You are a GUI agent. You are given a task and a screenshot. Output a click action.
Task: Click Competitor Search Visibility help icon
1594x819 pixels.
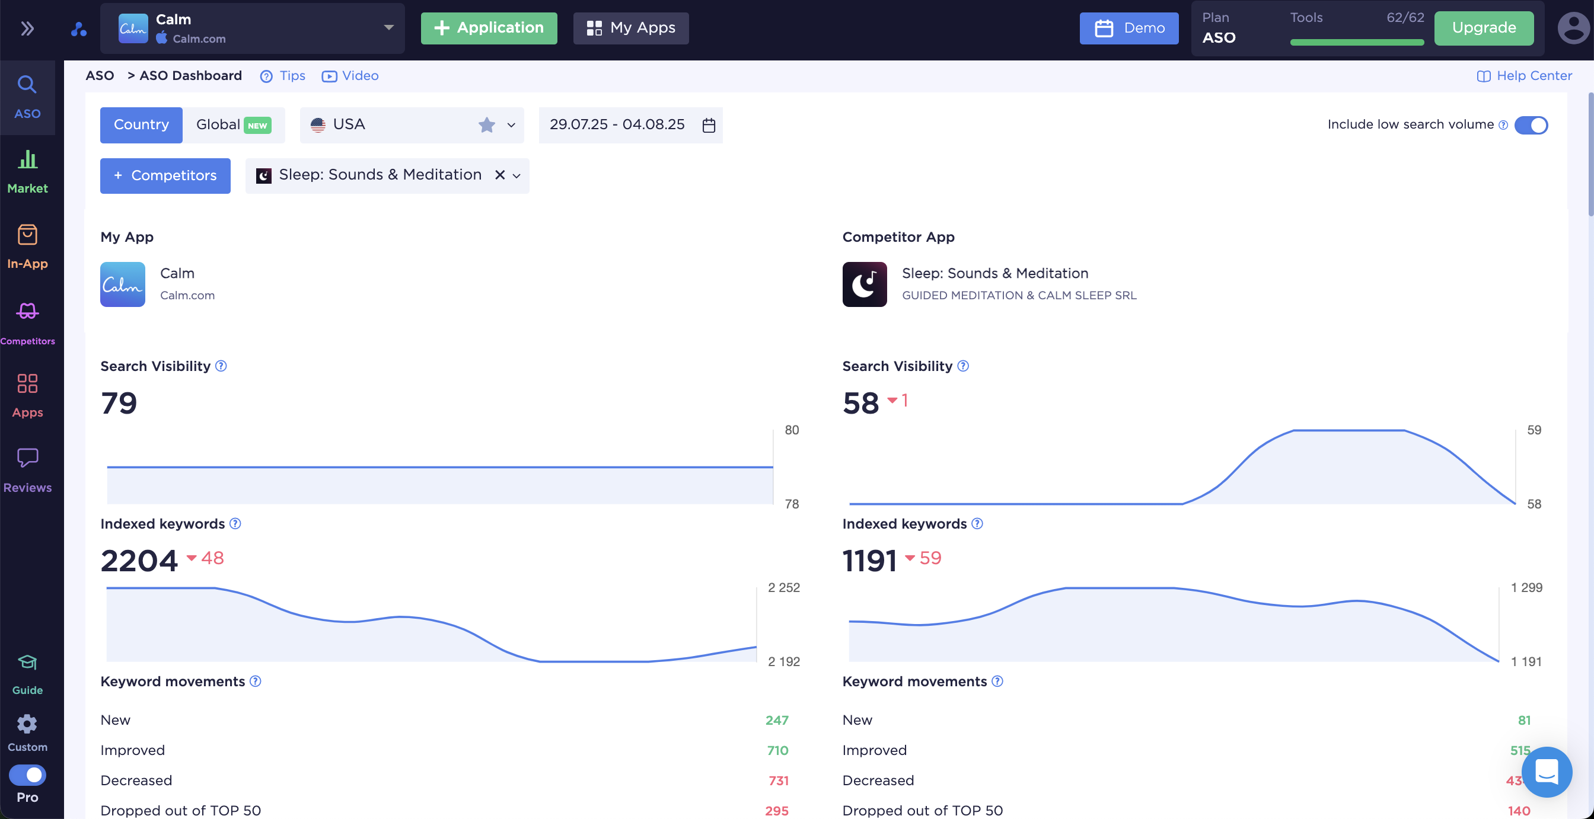(x=963, y=366)
